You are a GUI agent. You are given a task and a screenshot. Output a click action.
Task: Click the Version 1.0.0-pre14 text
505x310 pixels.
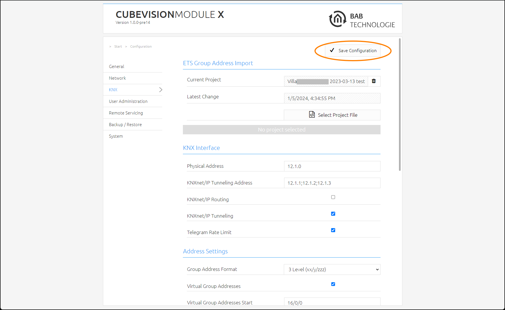133,23
